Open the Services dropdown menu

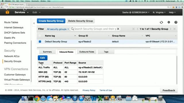[22, 12]
